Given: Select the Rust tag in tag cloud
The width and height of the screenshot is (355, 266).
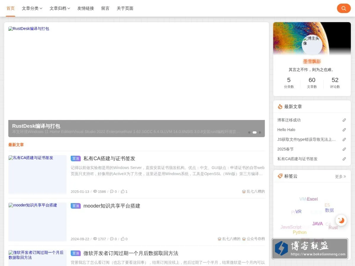Looking at the screenshot, I should tap(333, 228).
